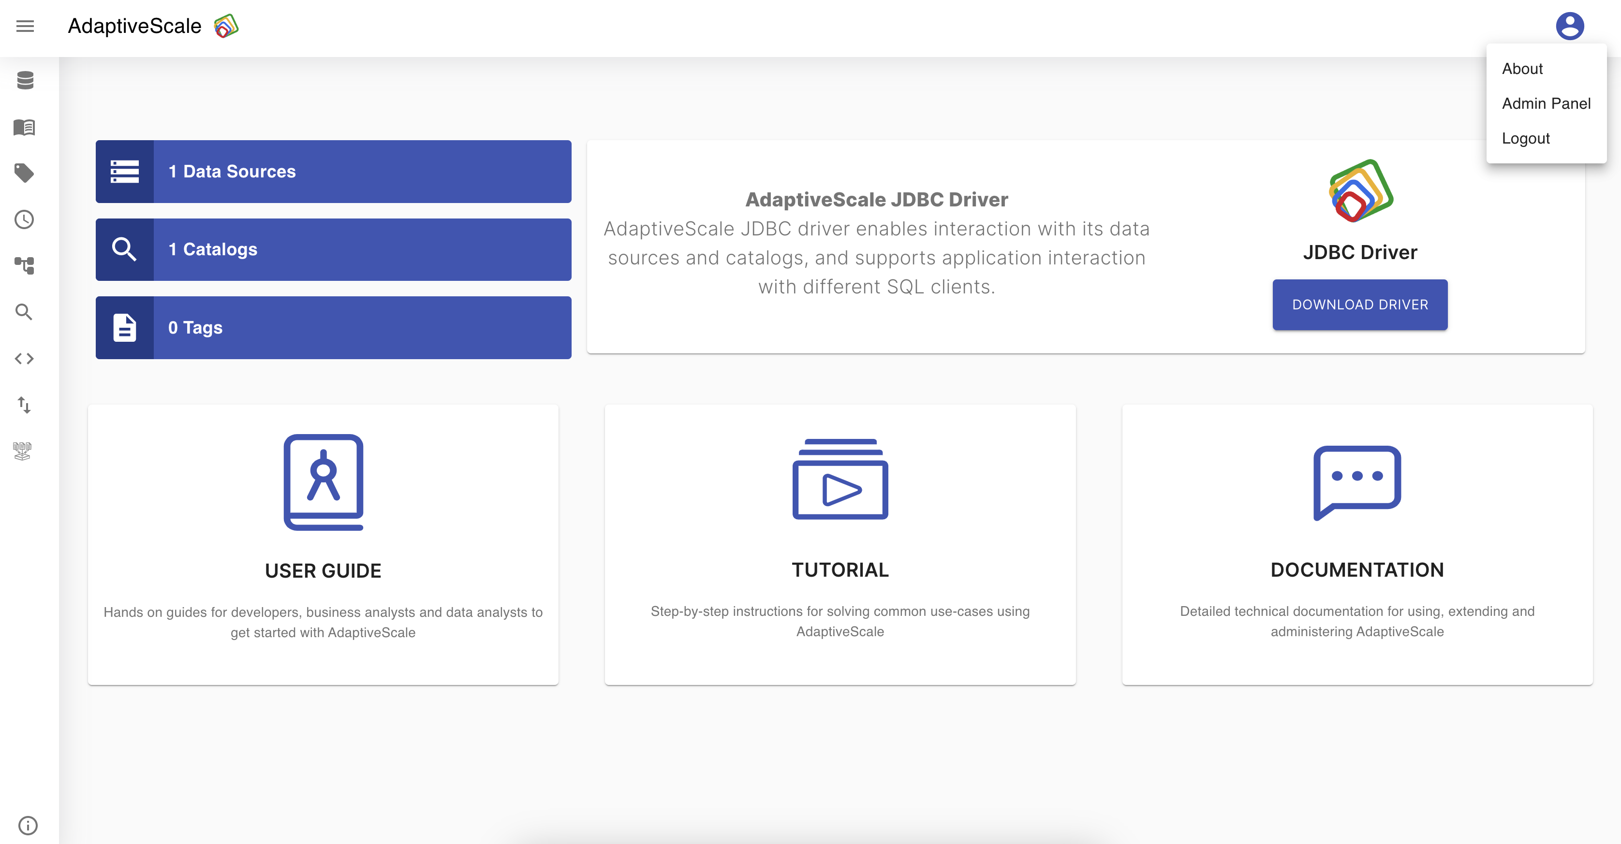
Task: Click the AdaptiveScale JDBC Driver heading
Action: (x=877, y=199)
